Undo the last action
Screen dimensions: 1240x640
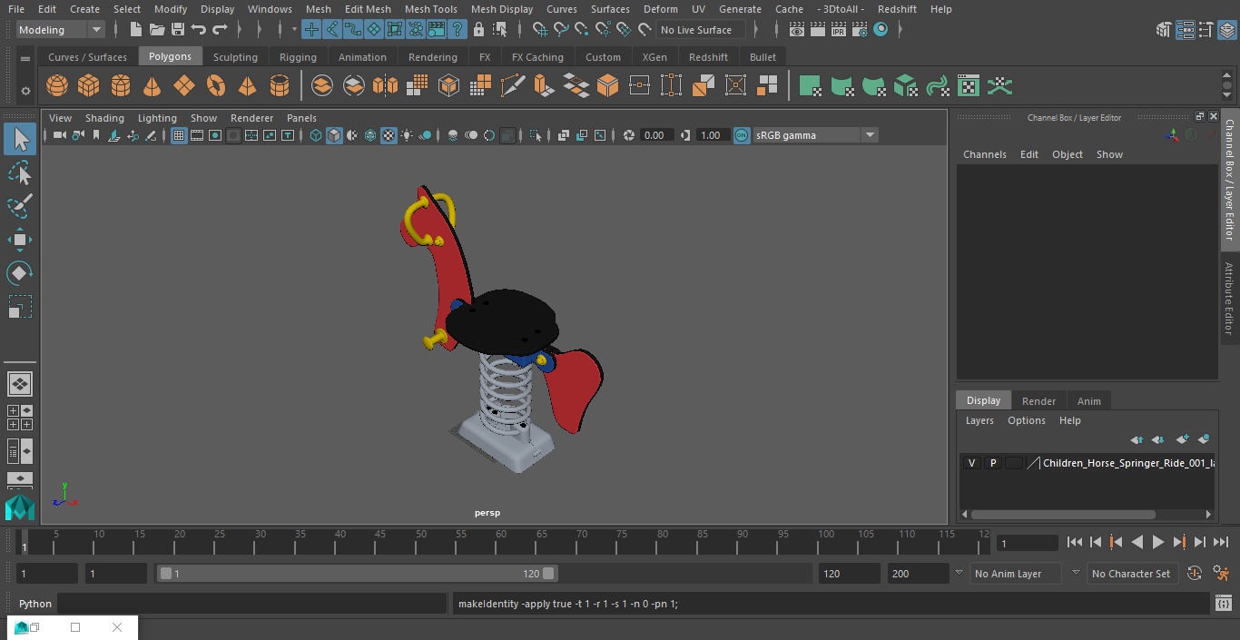coord(199,30)
